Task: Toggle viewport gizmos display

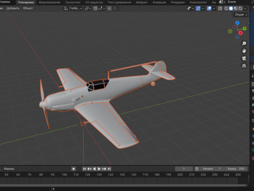Action: pyautogui.click(x=198, y=8)
